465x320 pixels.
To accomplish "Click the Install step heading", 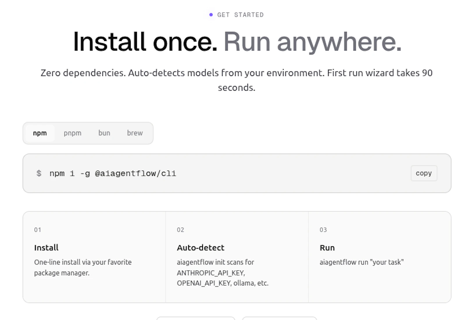I will 46,248.
